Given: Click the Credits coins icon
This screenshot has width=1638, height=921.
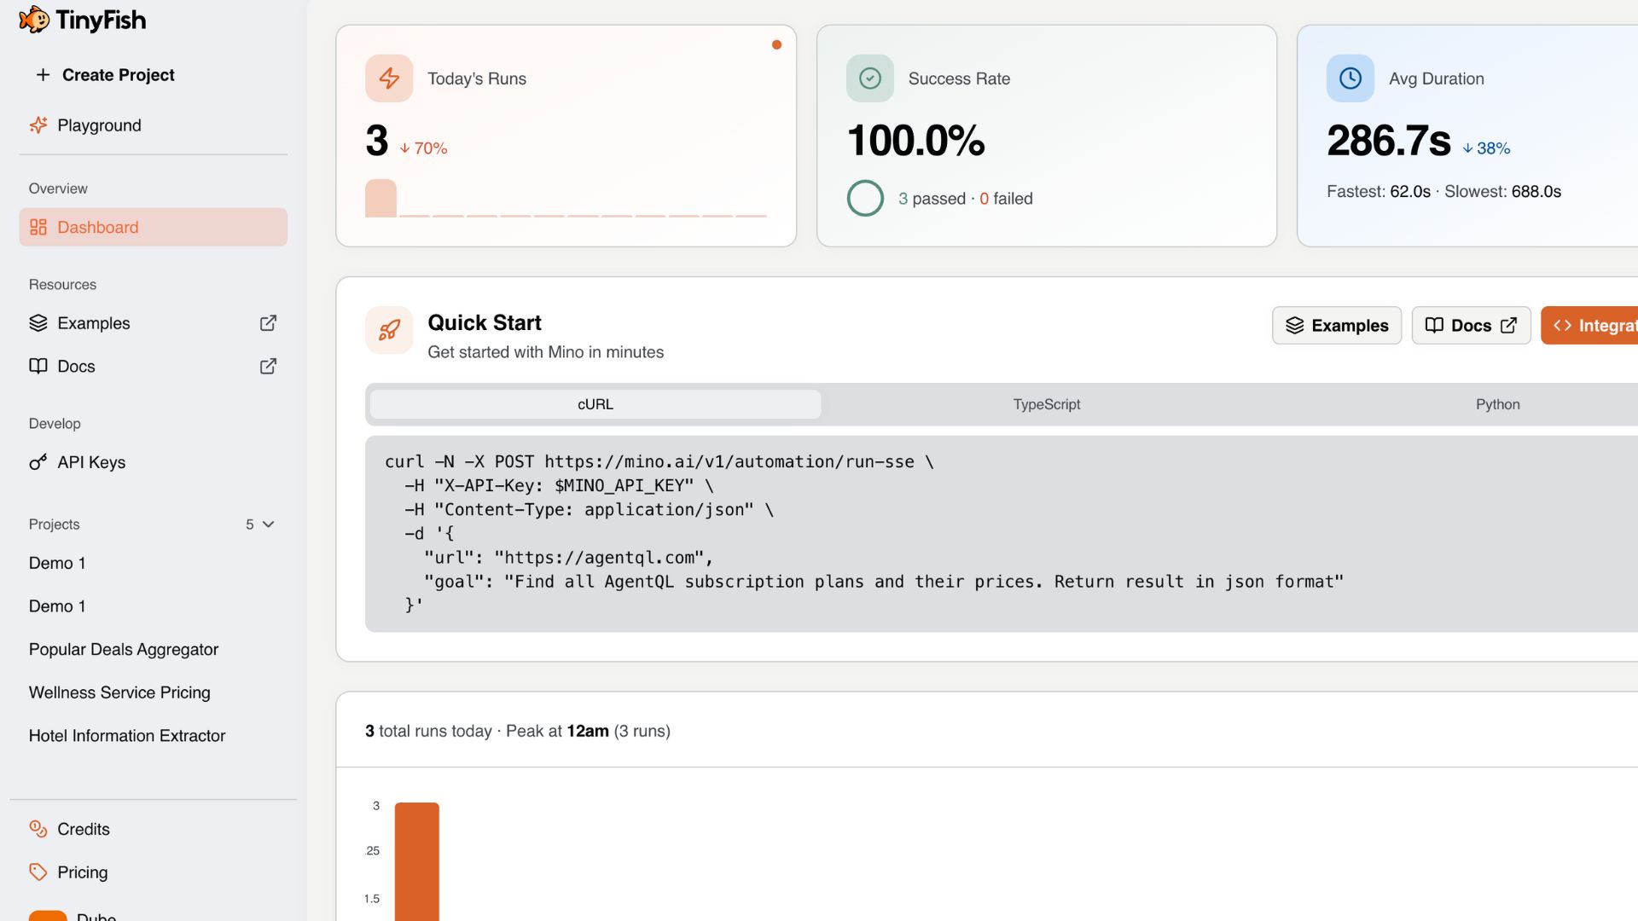Looking at the screenshot, I should pos(38,829).
